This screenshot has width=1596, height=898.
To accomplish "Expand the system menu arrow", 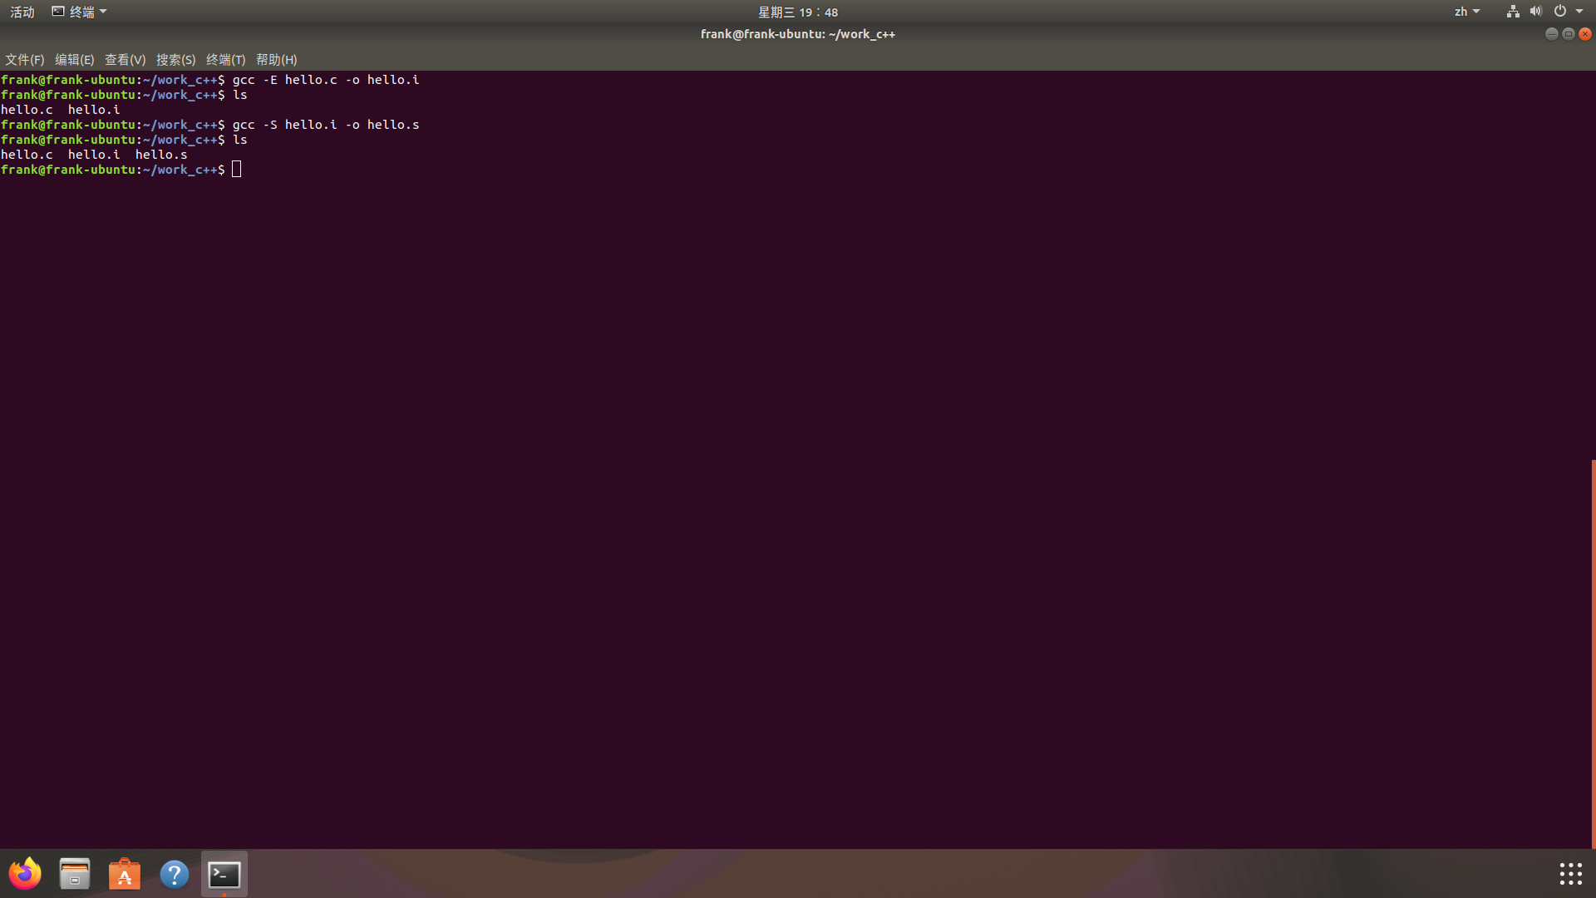I will [x=1579, y=12].
